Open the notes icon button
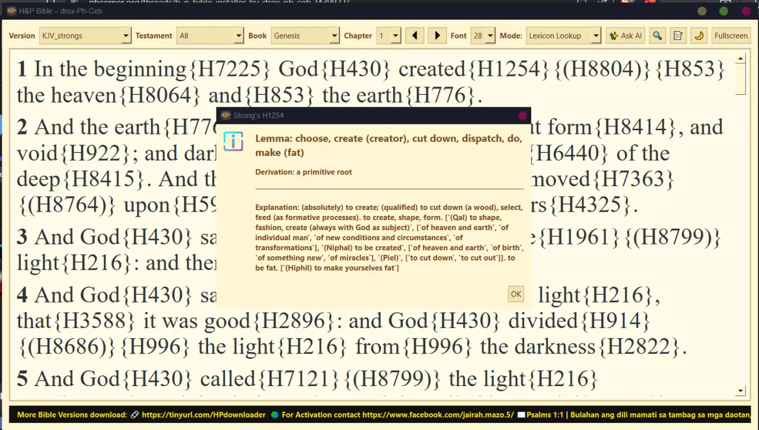The width and height of the screenshot is (759, 430). tap(678, 36)
